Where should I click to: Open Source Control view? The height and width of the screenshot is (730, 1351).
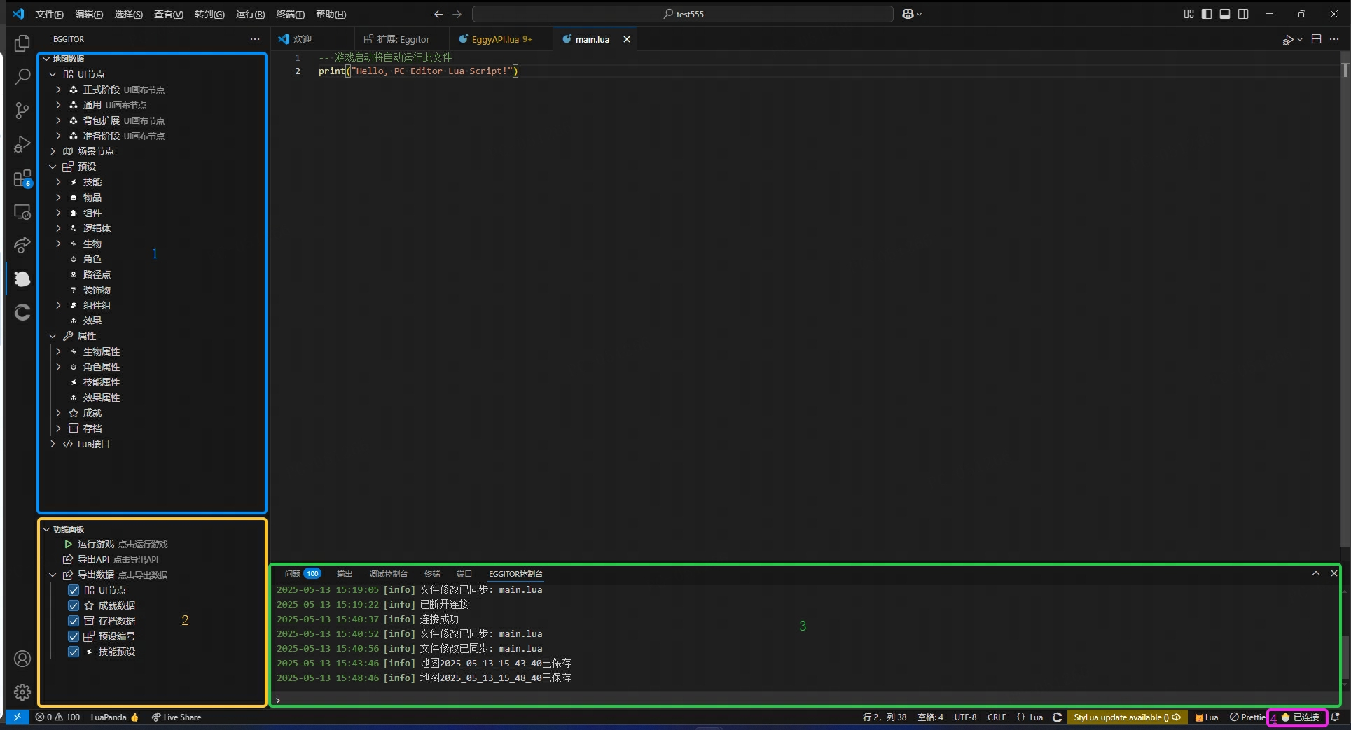[x=22, y=111]
